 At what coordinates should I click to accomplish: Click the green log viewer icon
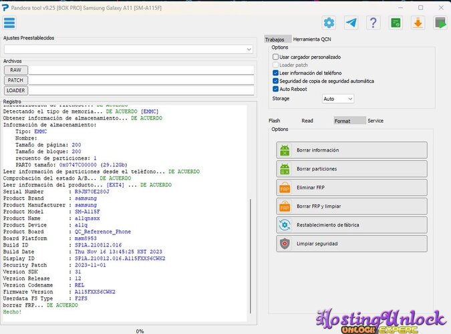coord(396,23)
